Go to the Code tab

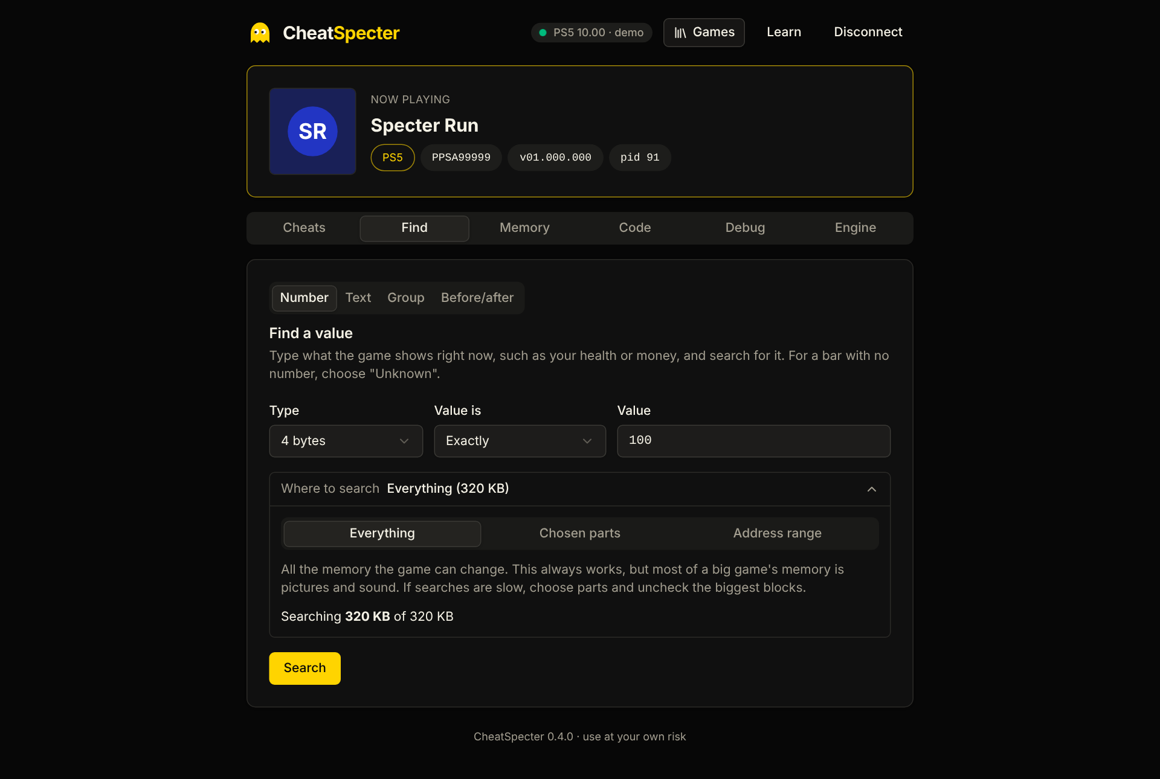click(x=635, y=228)
